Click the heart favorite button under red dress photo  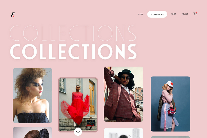pos(78,132)
